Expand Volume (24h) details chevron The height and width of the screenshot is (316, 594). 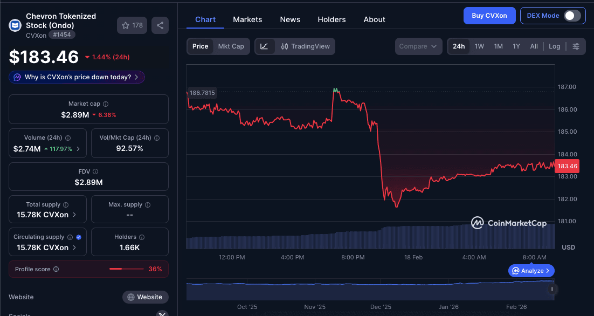tap(78, 149)
